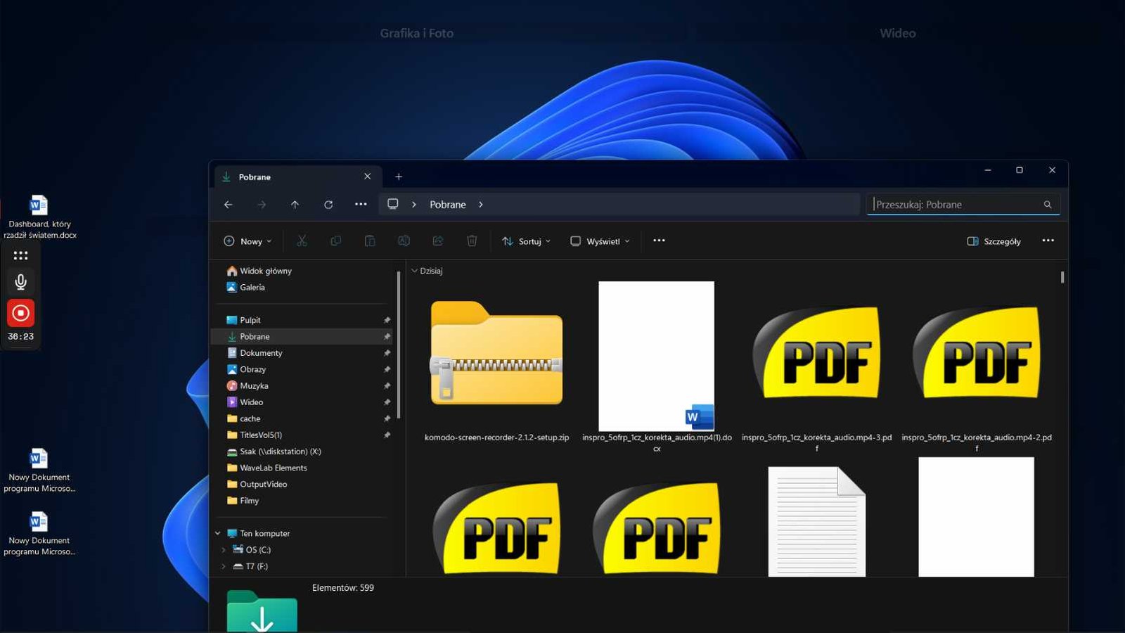The height and width of the screenshot is (633, 1125).
Task: Click the Przeszukaj: Pobrane search field
Action: tap(963, 205)
